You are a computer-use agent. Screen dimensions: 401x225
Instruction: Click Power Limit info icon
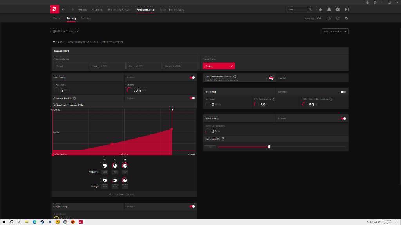click(223, 139)
